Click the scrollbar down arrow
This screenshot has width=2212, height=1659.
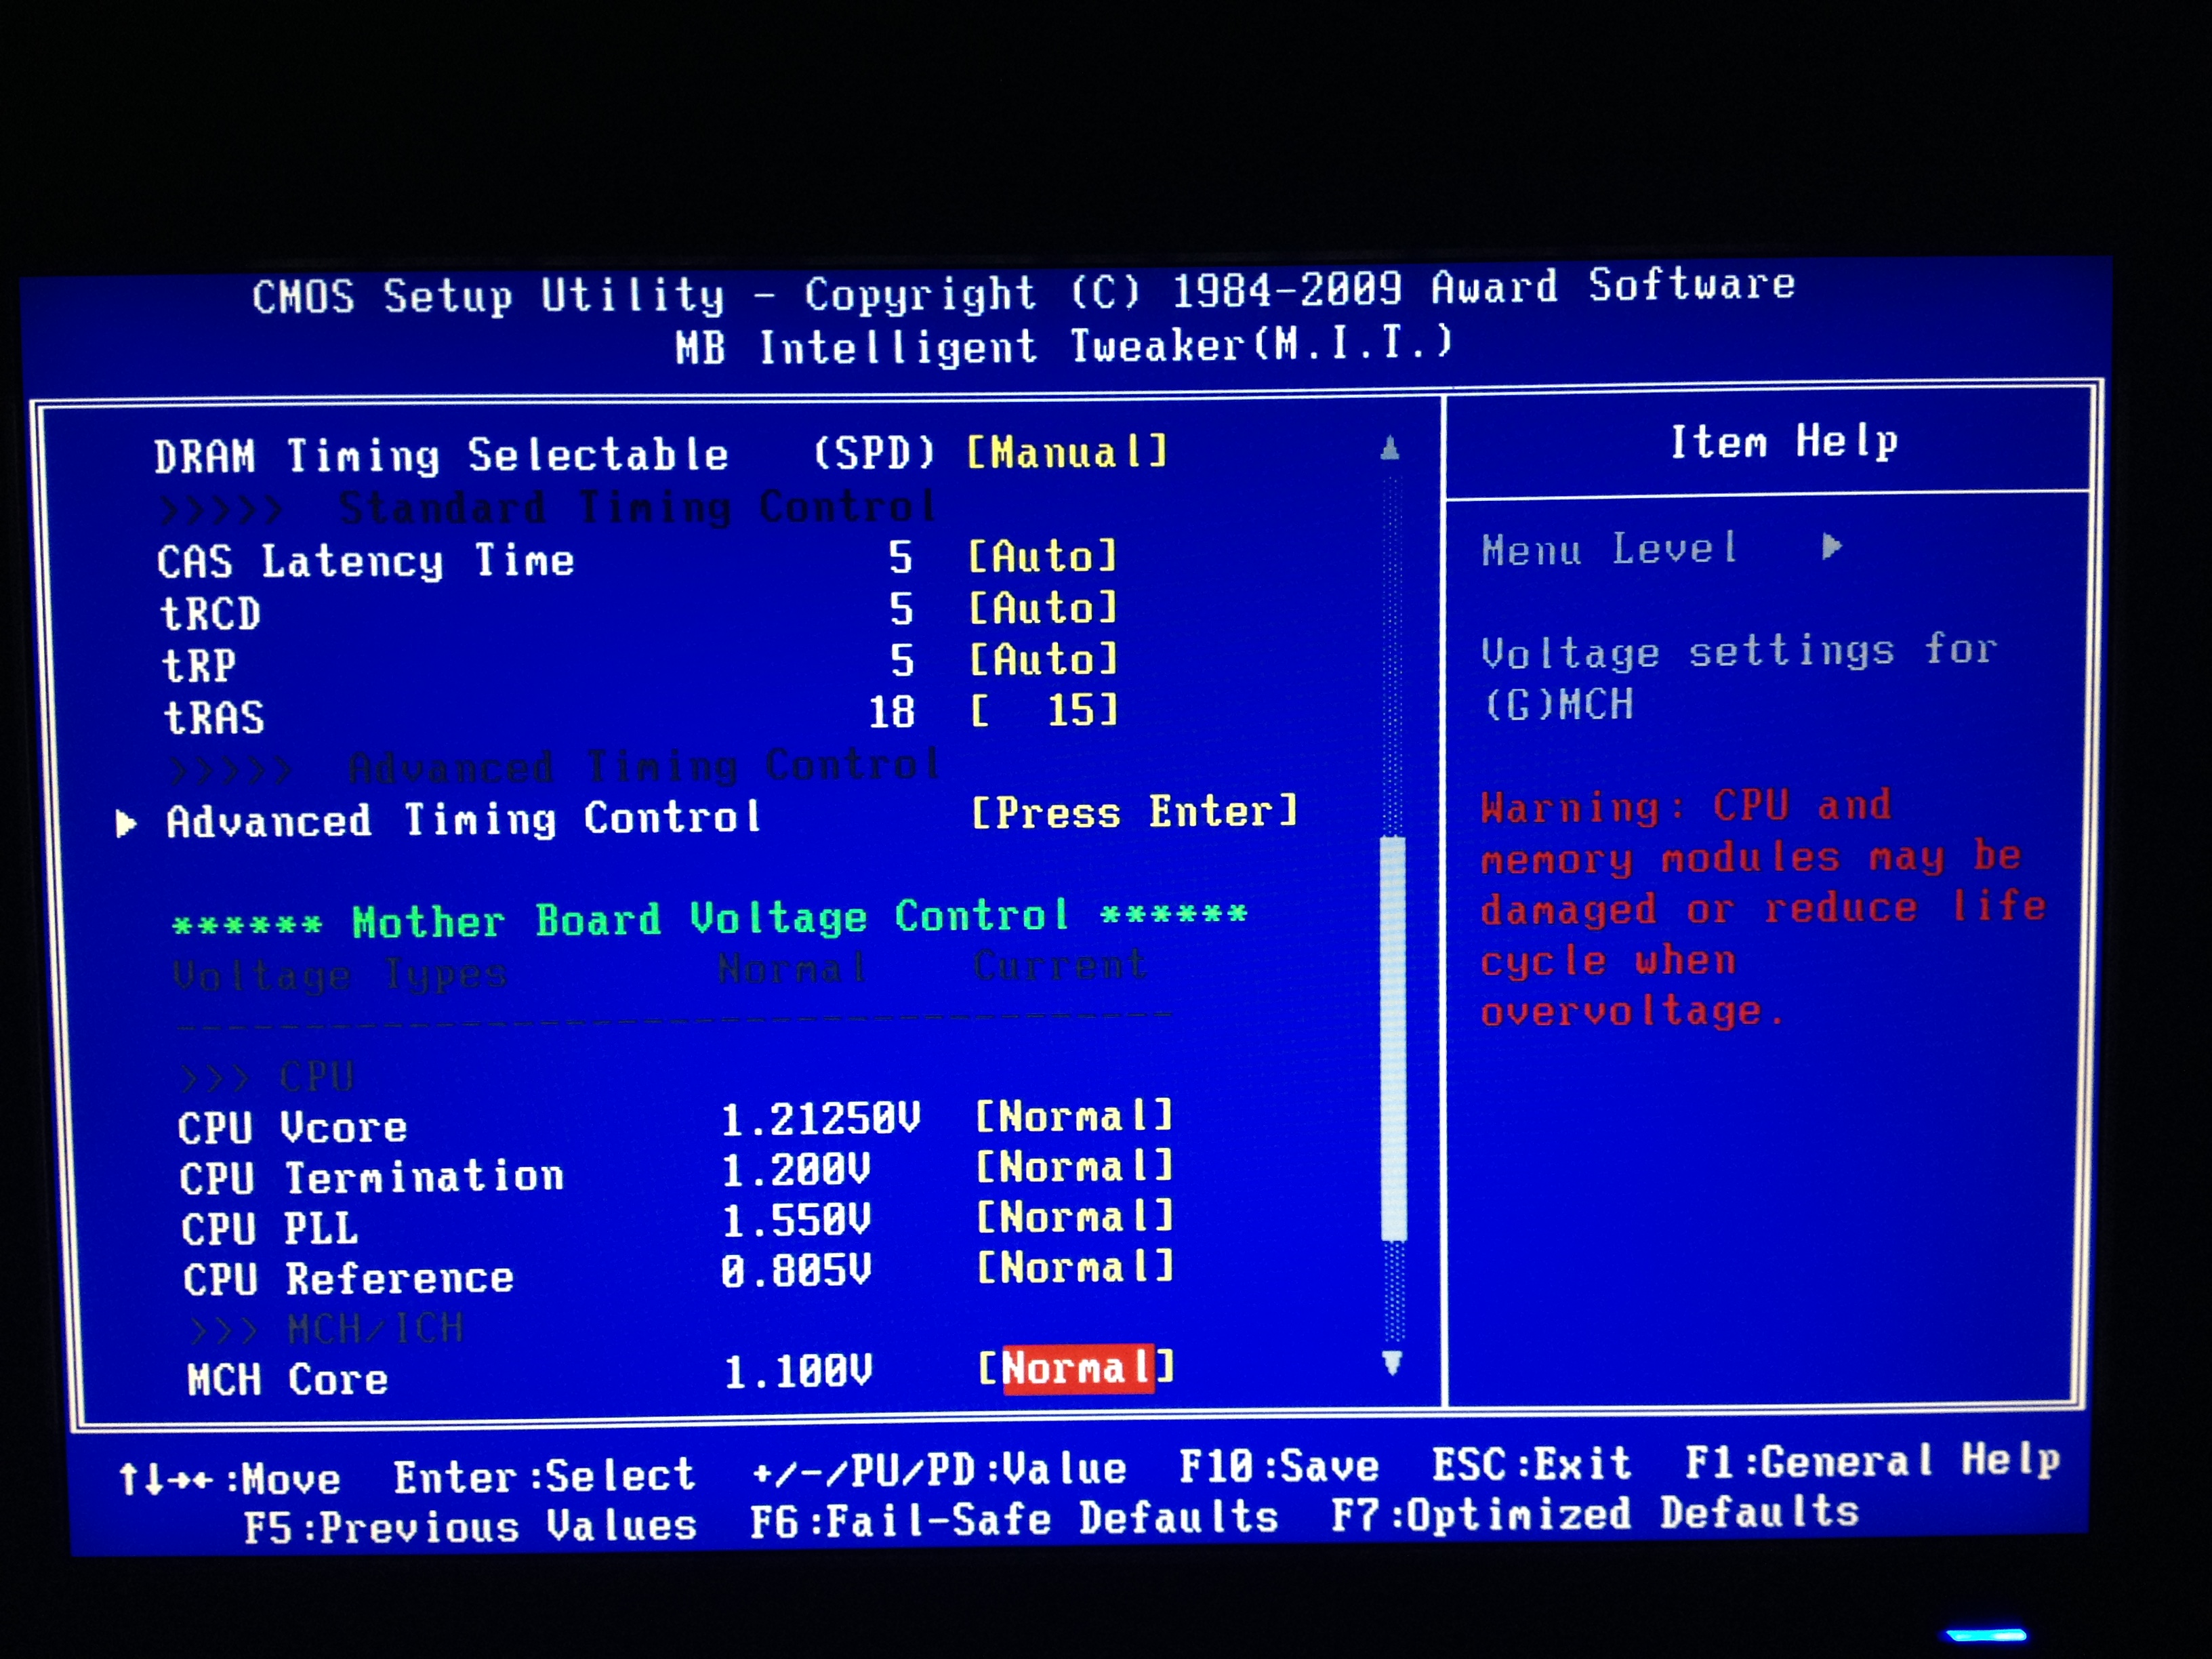(1391, 1362)
